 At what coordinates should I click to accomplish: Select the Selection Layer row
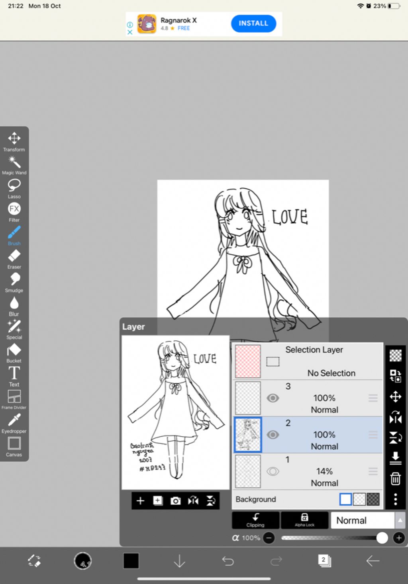coord(308,361)
